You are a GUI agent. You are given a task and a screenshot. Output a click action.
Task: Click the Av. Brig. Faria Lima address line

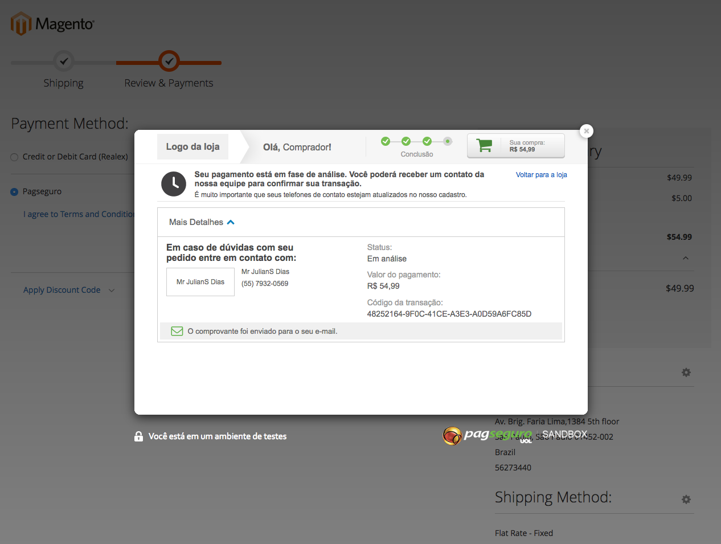(557, 422)
